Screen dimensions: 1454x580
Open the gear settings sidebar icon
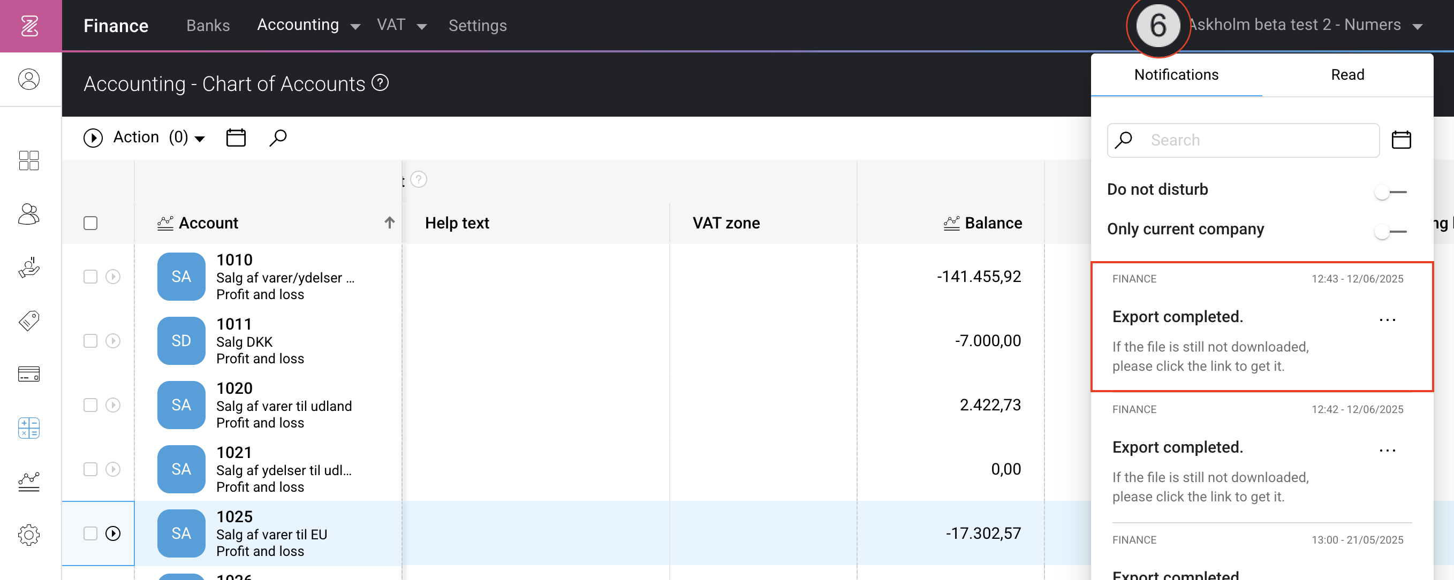pyautogui.click(x=29, y=535)
